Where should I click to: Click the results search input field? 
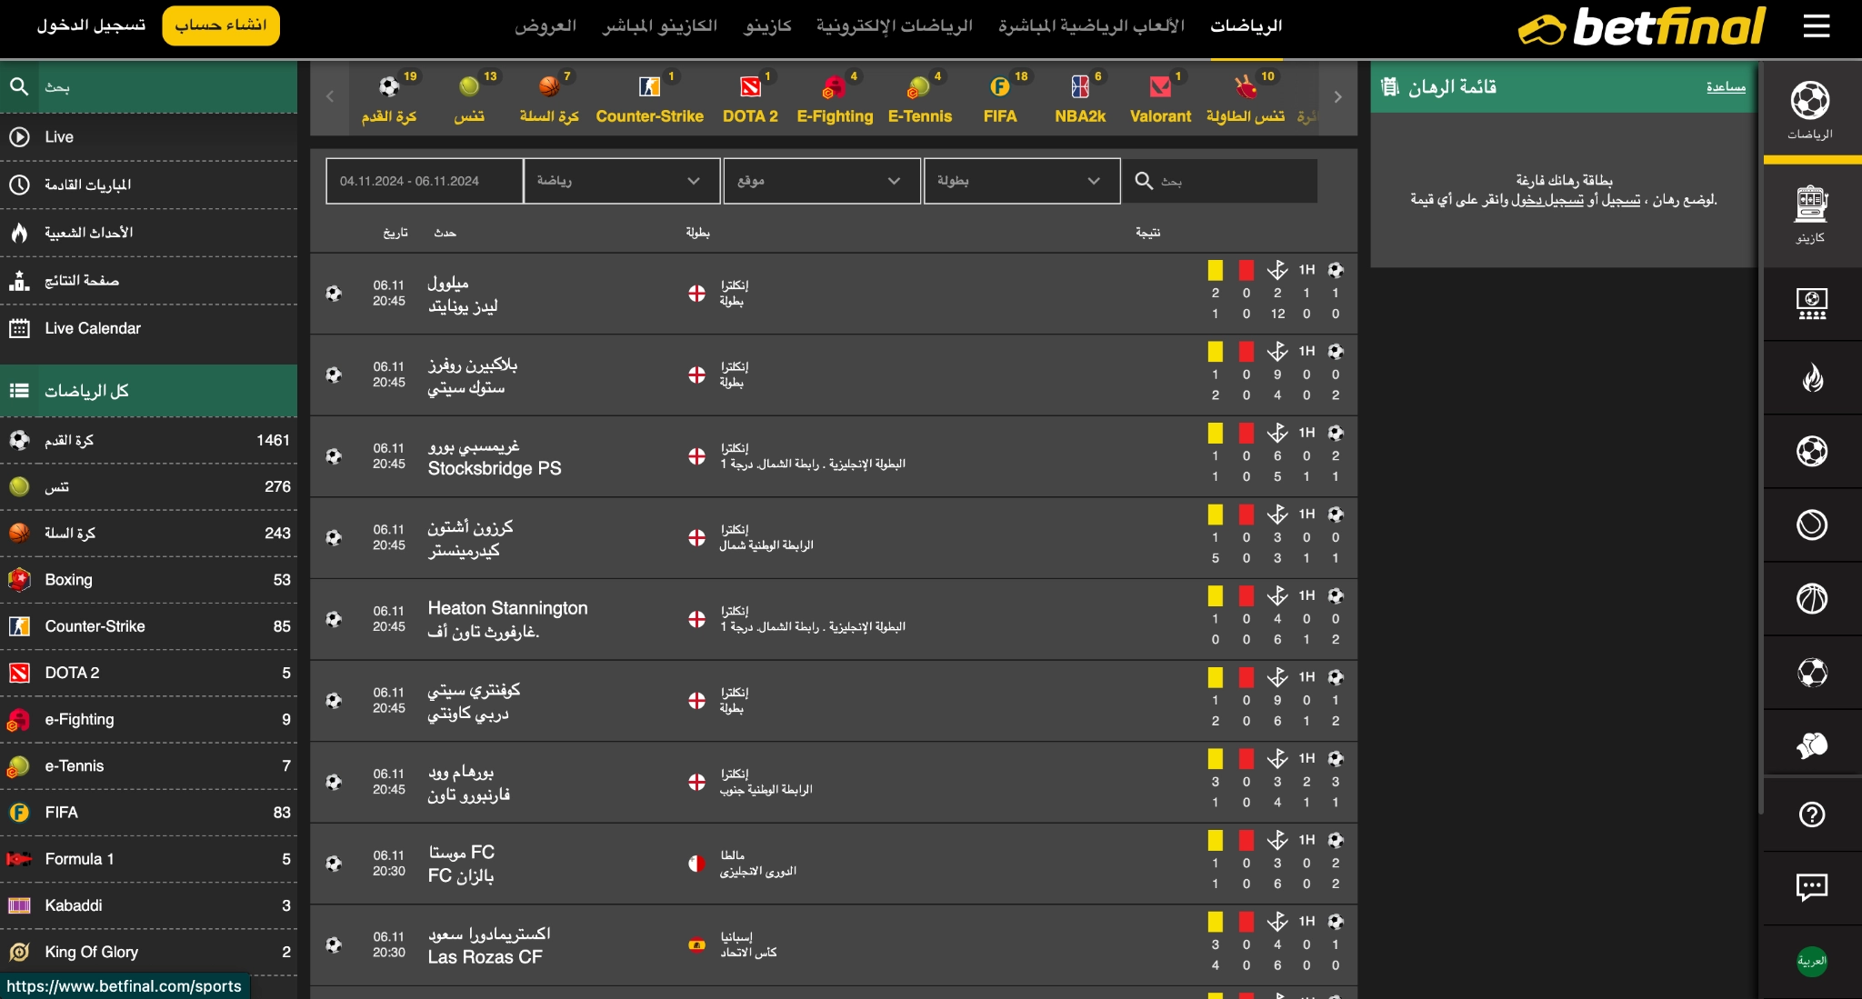click(1220, 181)
